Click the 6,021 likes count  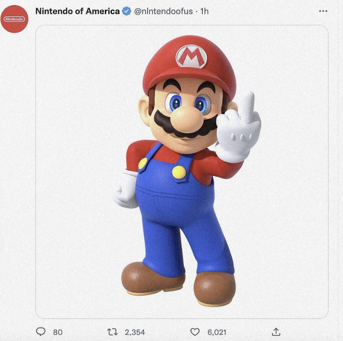coord(217,332)
